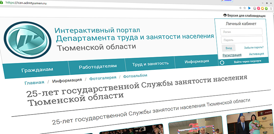Viewport: 274px width, 134px height.
Task: Click the green padlock in the address bar
Action: click(1, 3)
